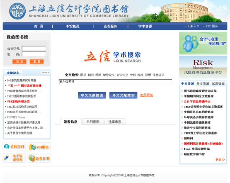Go to 首页 in navigation bar

[x=39, y=26]
